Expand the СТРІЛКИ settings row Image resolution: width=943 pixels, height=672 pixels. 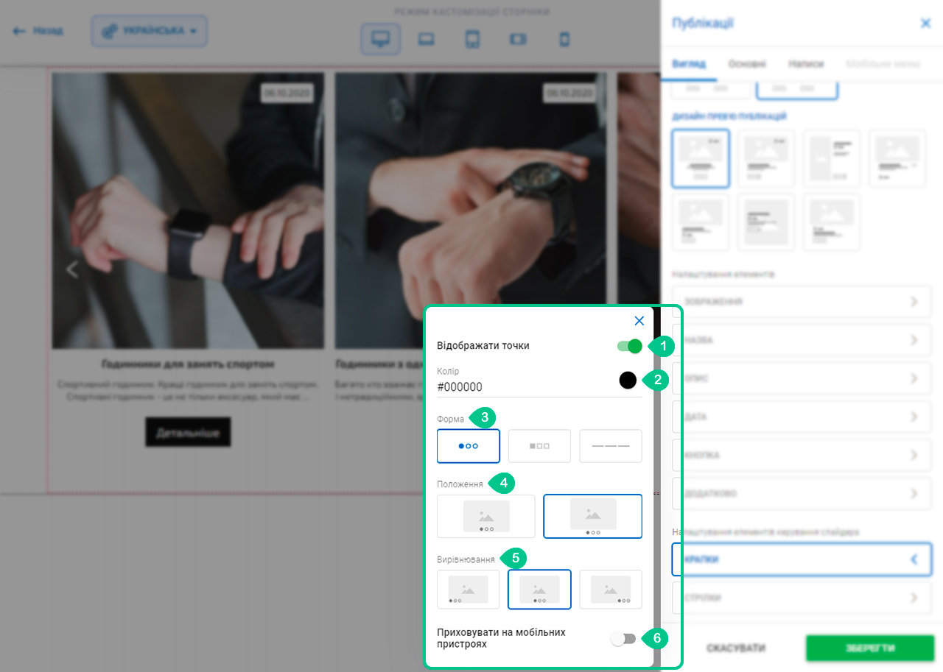point(802,598)
